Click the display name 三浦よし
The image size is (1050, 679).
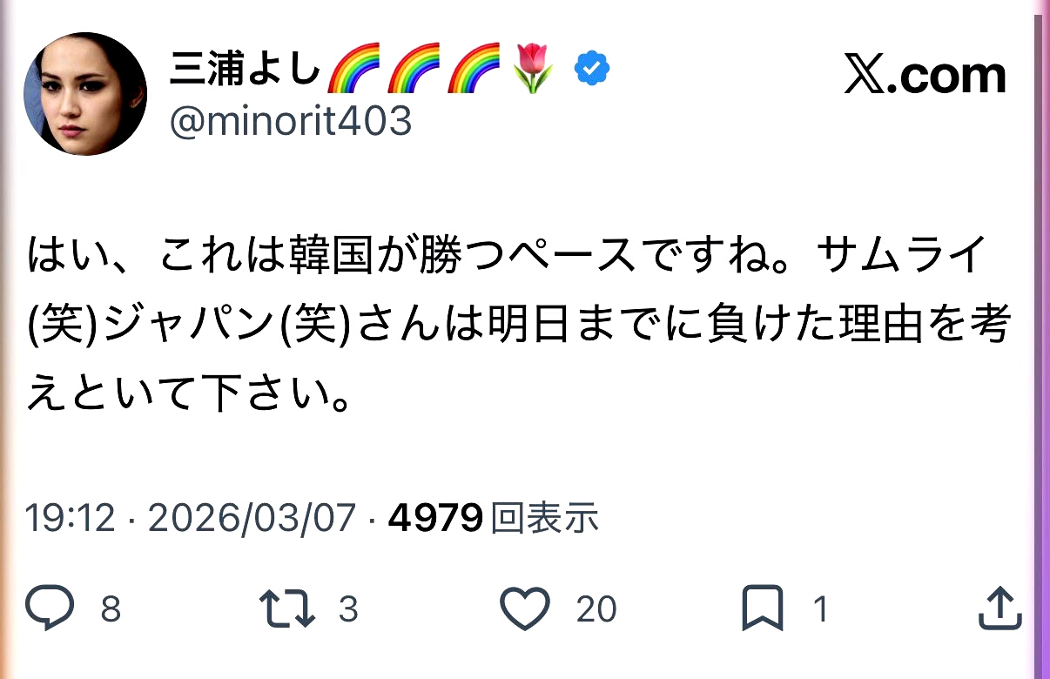(246, 70)
